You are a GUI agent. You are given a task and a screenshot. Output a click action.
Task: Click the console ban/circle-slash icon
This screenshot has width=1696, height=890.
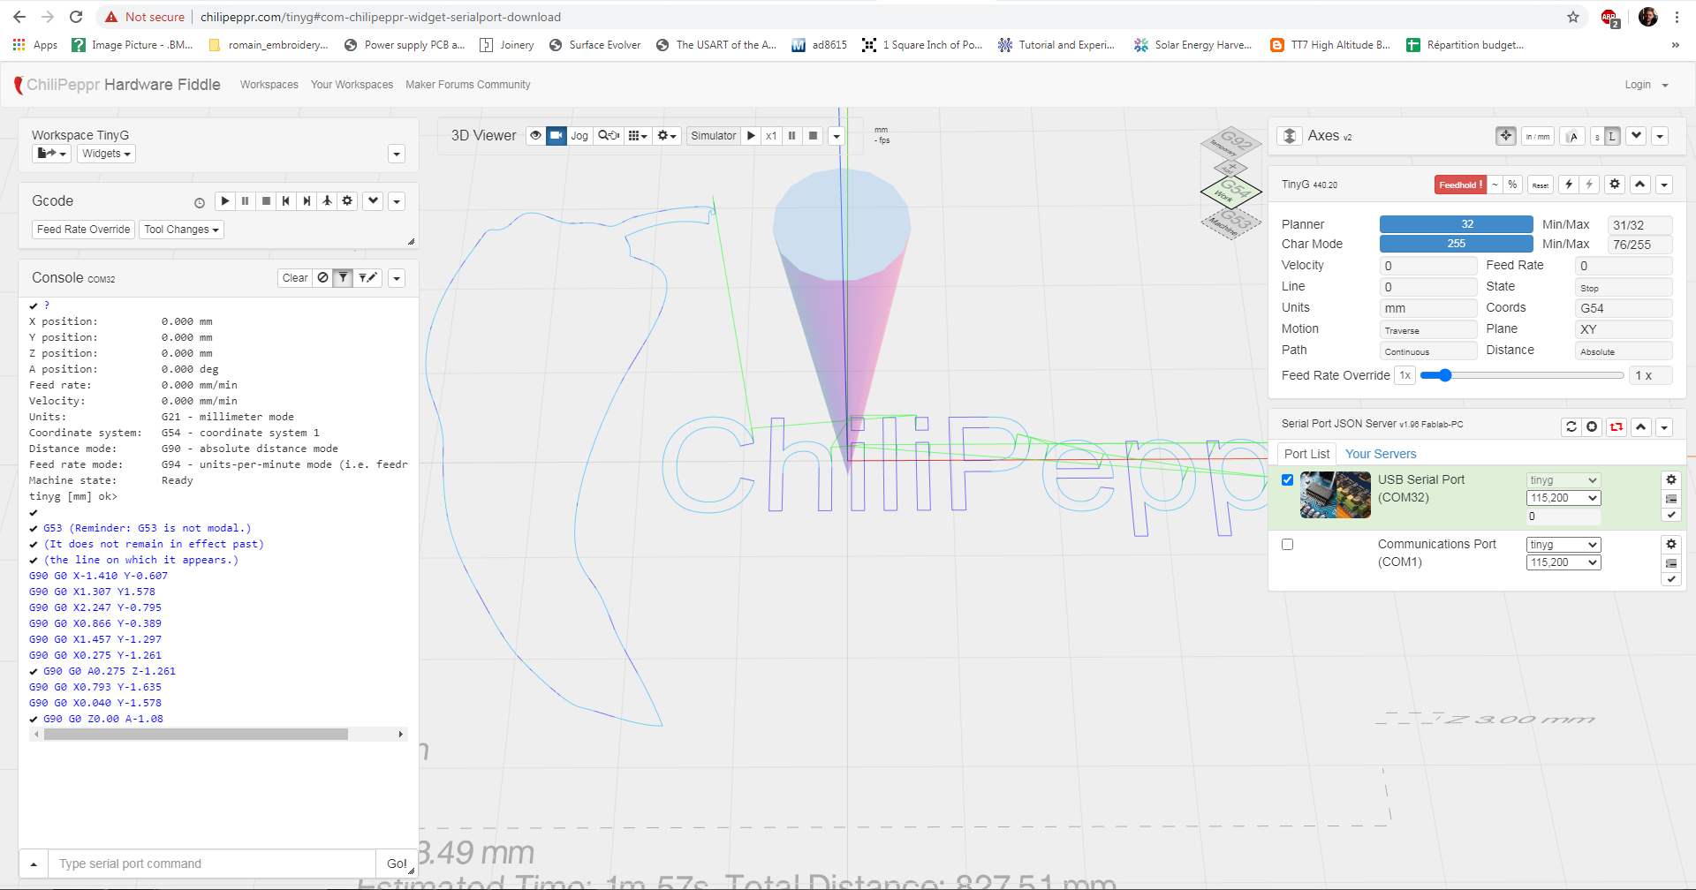click(x=323, y=278)
